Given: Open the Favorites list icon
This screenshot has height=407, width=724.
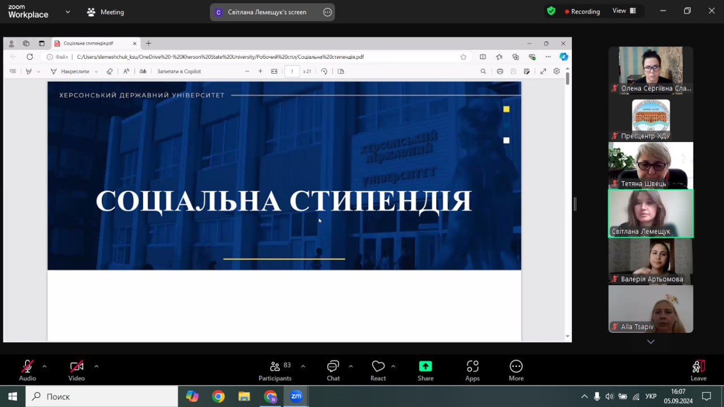Looking at the screenshot, I should point(499,57).
